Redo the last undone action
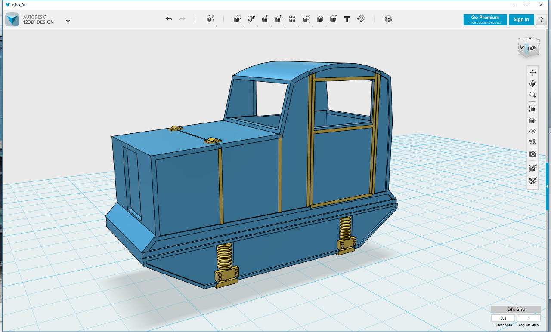This screenshot has height=332, width=551. pyautogui.click(x=182, y=19)
